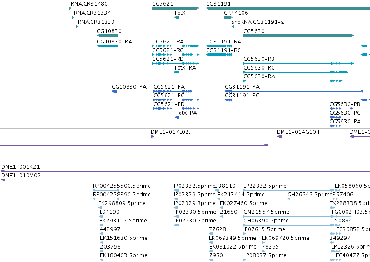370x262 pixels.
Task: Click the CG31191-PC protein label
Action: (242, 96)
